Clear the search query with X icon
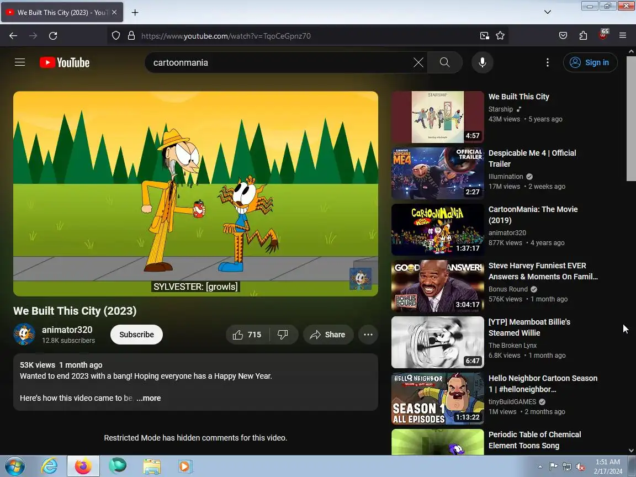 (x=418, y=62)
